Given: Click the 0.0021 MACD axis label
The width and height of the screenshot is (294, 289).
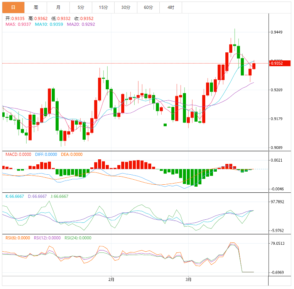Looking at the screenshot, I should 277,160.
